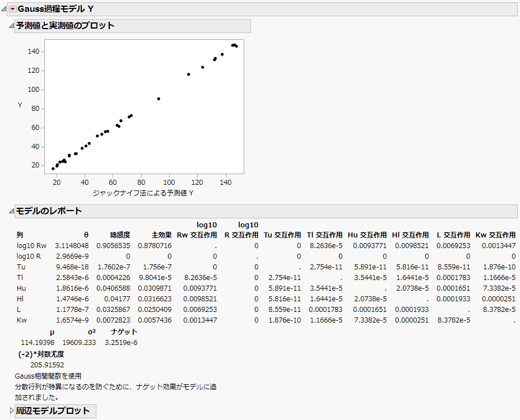
Task: Click the log10 Rw row label
Action: click(x=31, y=246)
